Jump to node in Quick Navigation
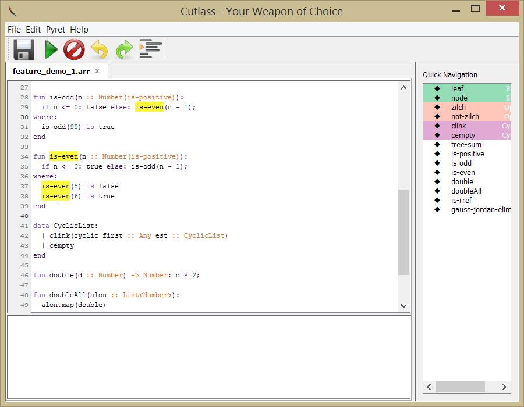The image size is (524, 407). click(467, 98)
